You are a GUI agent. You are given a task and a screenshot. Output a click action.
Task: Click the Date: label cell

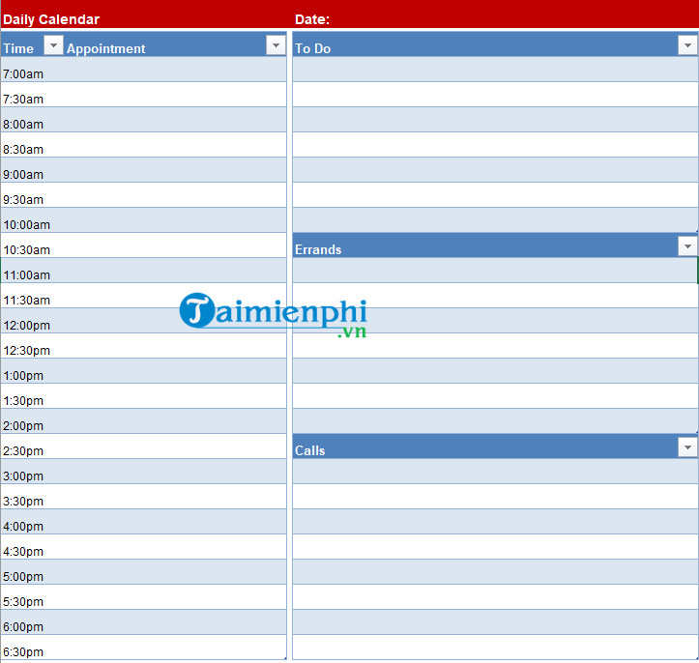311,19
